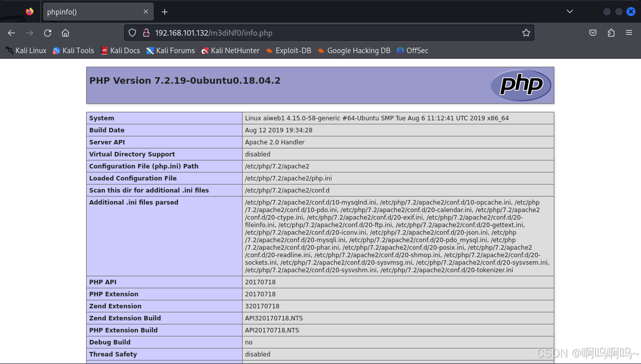Screen dimensions: 641x364
Task: Open Kali Linux bookmark
Action: pyautogui.click(x=26, y=50)
